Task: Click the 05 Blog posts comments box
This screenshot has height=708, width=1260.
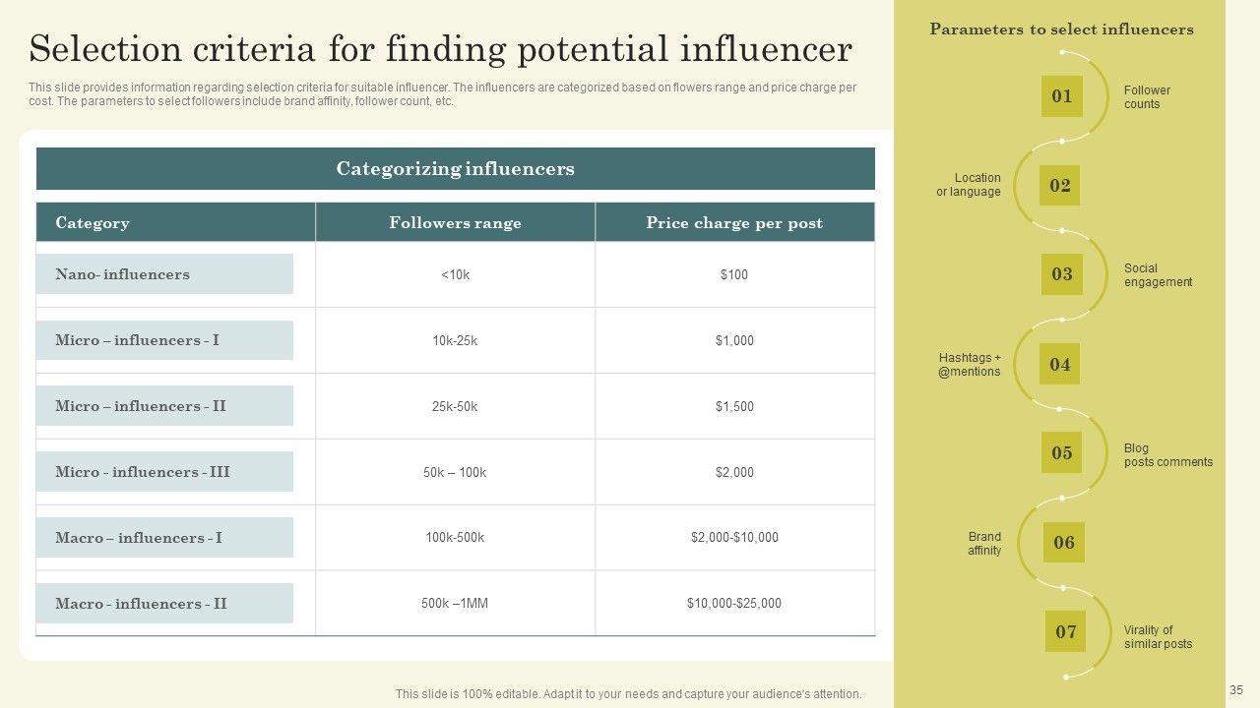Action: tap(1061, 453)
